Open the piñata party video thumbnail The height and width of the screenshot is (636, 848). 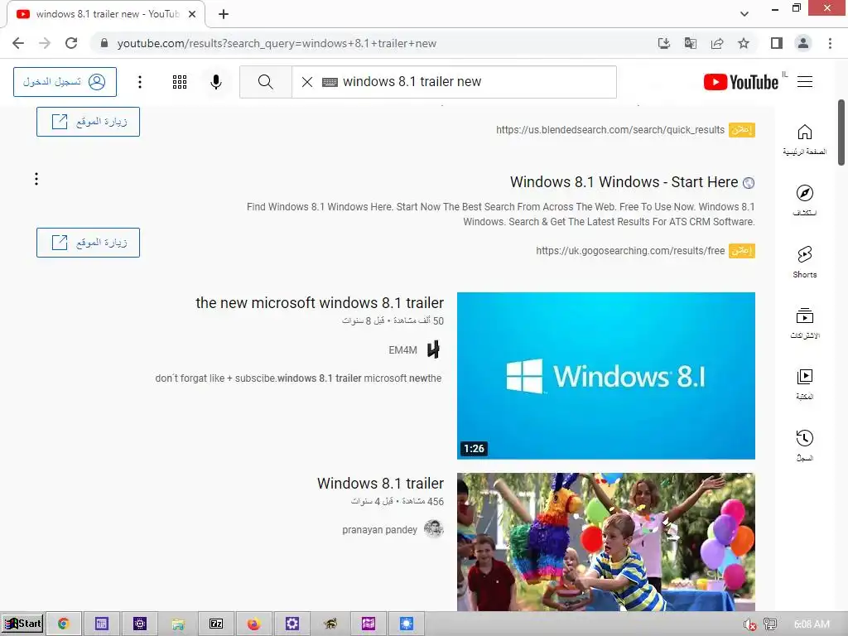[605, 542]
